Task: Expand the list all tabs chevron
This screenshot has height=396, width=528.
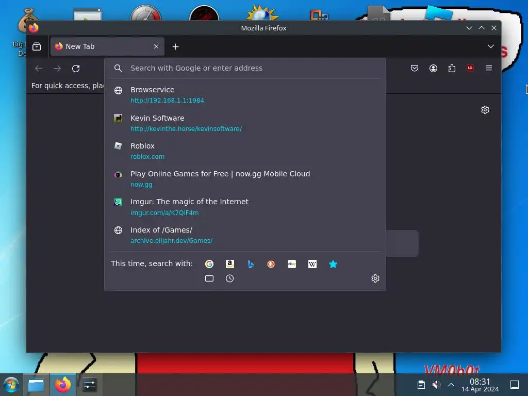Action: pyautogui.click(x=491, y=46)
